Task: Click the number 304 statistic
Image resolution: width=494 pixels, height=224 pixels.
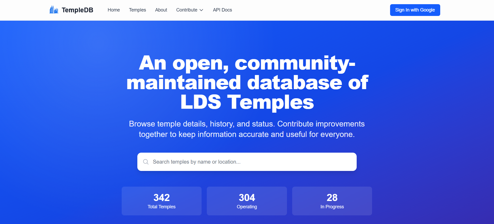Action: click(247, 198)
